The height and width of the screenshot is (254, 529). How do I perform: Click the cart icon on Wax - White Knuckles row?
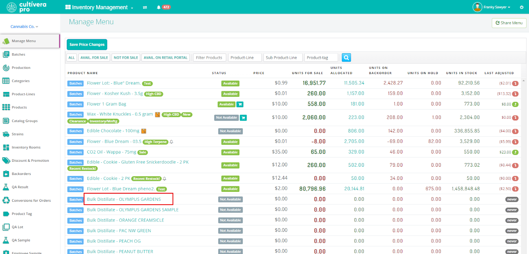click(x=243, y=118)
